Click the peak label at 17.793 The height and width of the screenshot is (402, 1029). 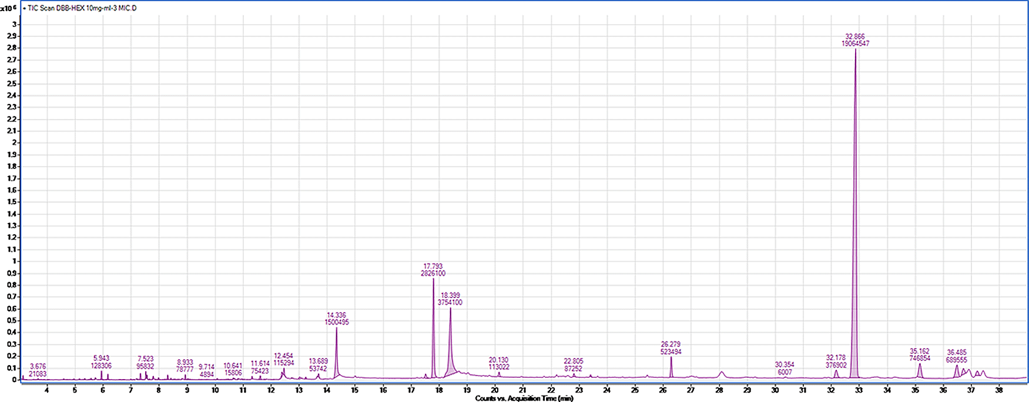tap(433, 266)
